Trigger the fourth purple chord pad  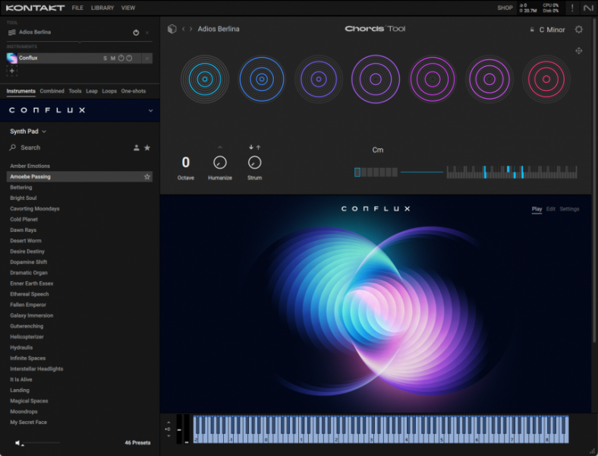[x=376, y=79]
